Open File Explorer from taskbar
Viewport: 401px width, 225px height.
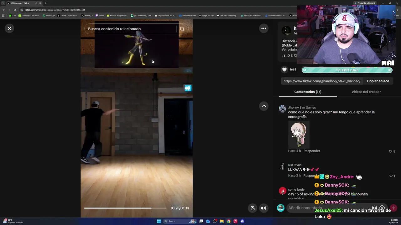tap(221, 221)
